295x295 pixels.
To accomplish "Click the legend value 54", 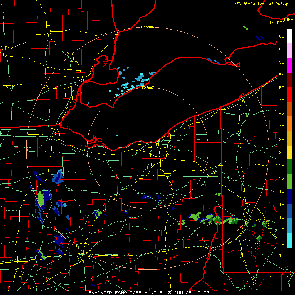I will pyautogui.click(x=282, y=75).
